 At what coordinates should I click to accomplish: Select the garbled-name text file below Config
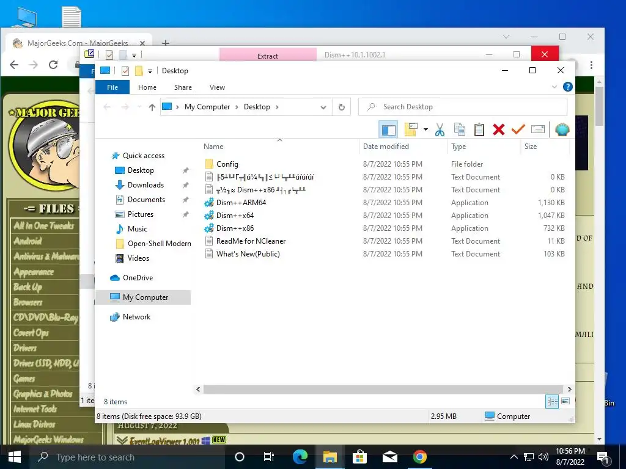click(265, 176)
